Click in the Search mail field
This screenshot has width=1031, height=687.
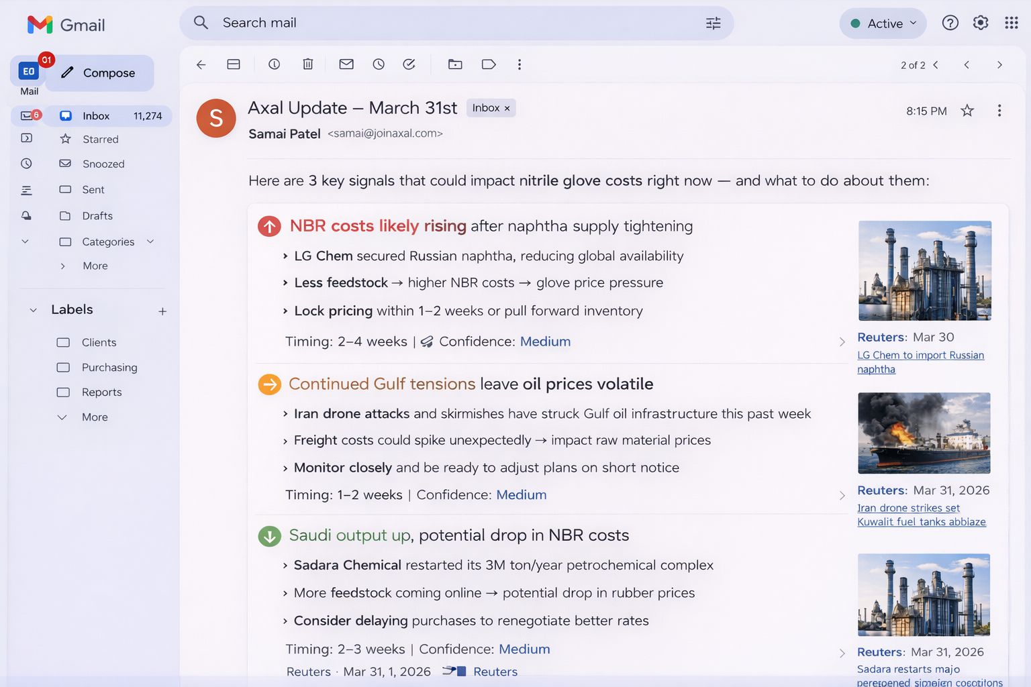(x=456, y=23)
